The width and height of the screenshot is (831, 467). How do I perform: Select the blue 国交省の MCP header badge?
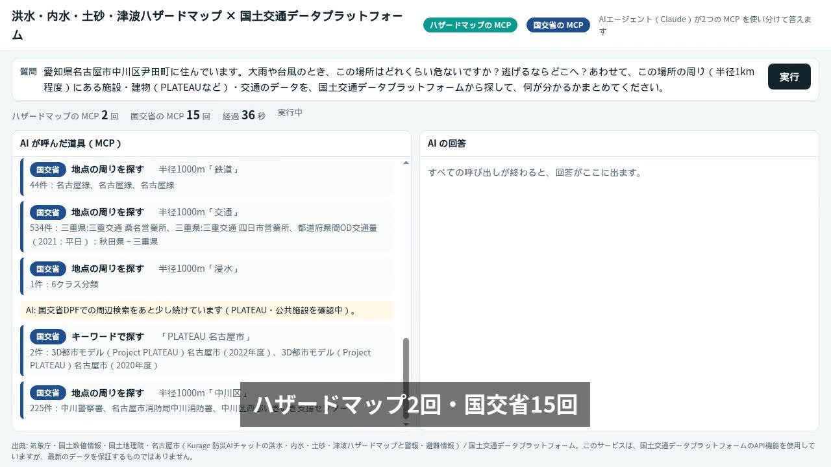pos(558,25)
